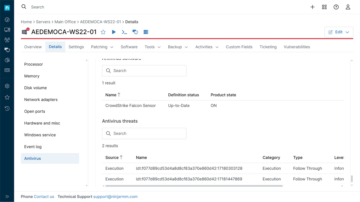This screenshot has width=360, height=202.
Task: Select Windows service in details list
Action: [40, 135]
